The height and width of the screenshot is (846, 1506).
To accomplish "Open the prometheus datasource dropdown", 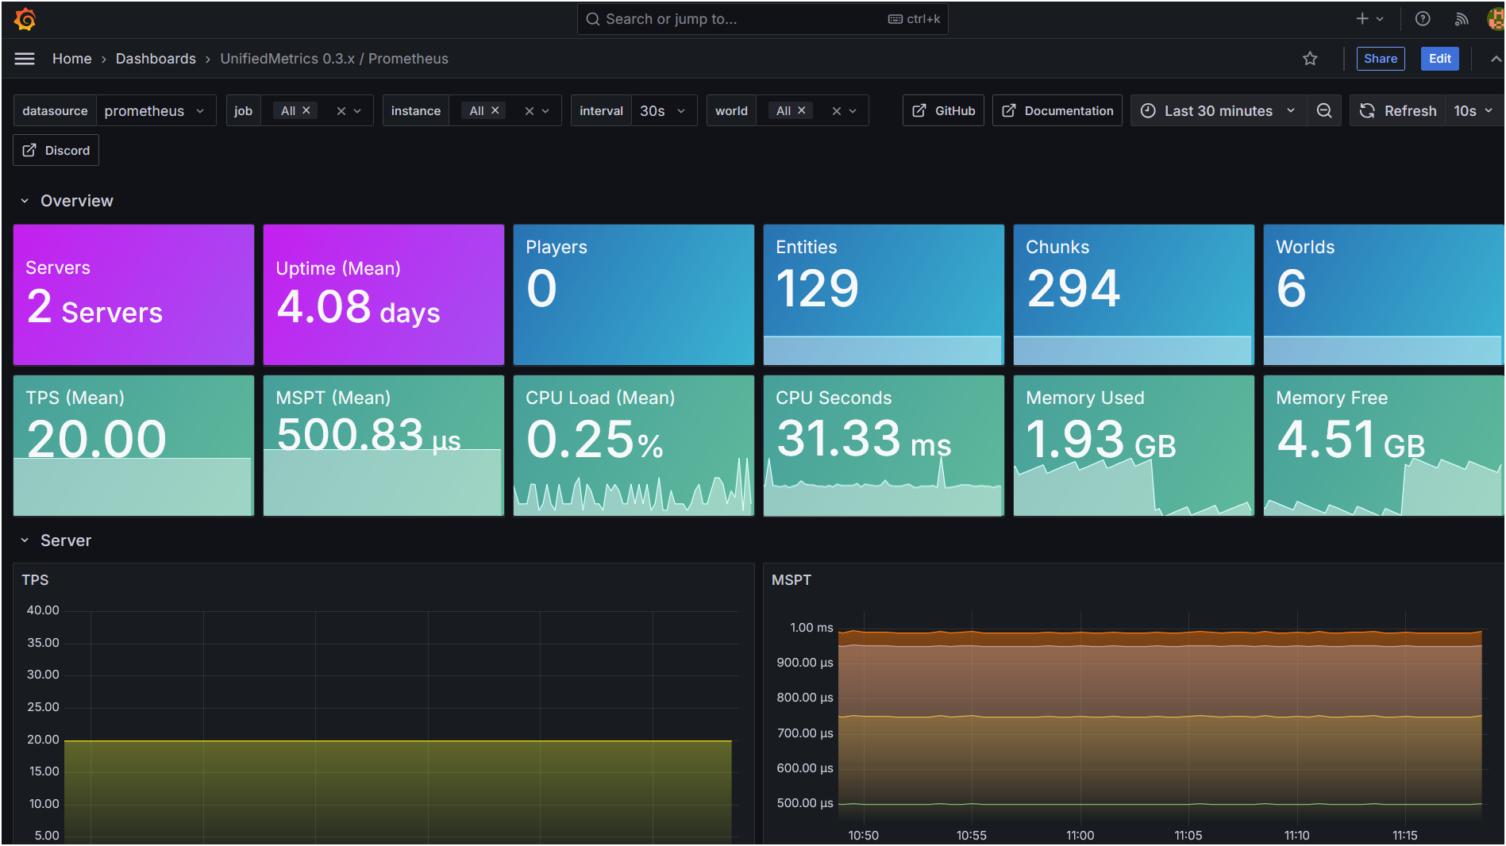I will pos(153,110).
